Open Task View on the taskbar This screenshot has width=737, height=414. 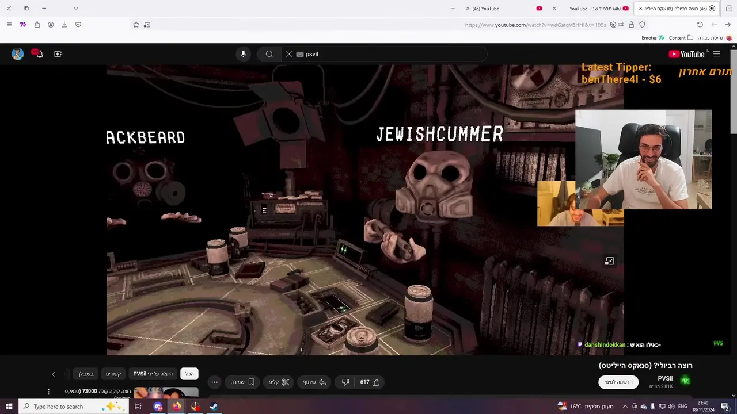(x=138, y=407)
